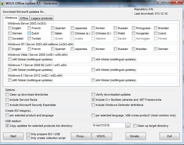This screenshot has height=145, width=184.
Task: Enable the Portuguese checkbox
Action: pyautogui.click(x=133, y=28)
